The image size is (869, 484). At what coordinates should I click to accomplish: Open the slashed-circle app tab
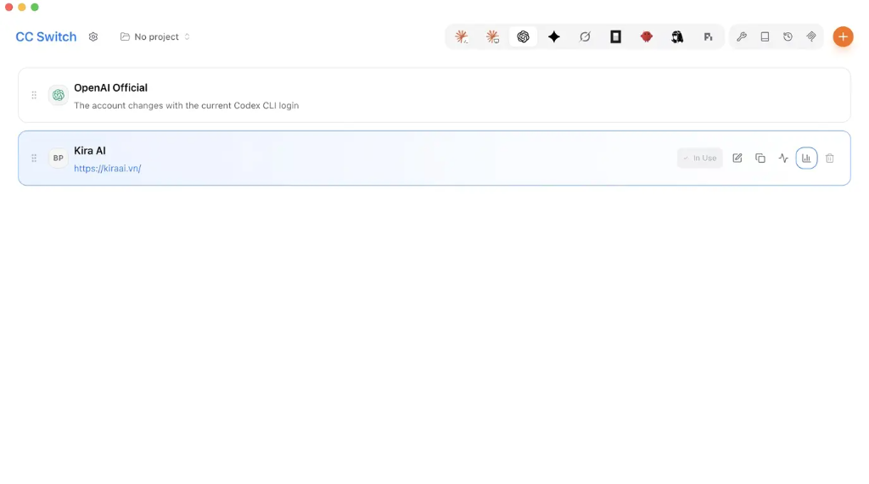point(585,36)
